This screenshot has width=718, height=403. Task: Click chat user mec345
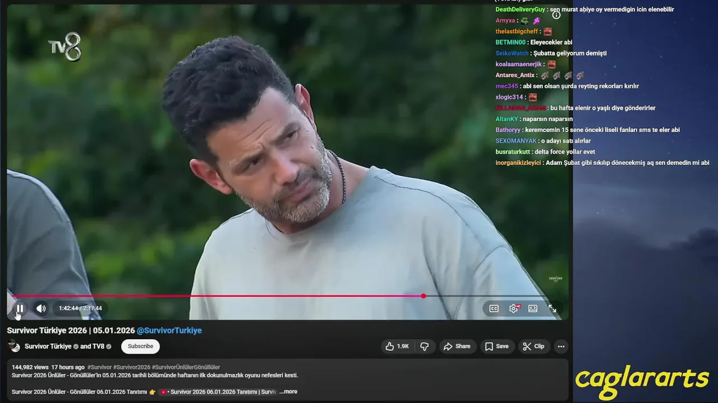point(507,86)
